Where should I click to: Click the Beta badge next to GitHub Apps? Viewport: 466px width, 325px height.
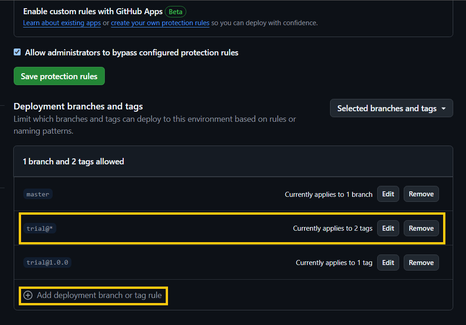(x=175, y=12)
